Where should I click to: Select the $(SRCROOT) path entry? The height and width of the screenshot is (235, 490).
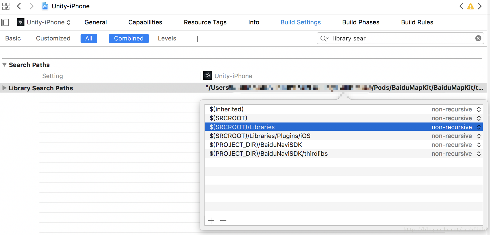click(344, 118)
